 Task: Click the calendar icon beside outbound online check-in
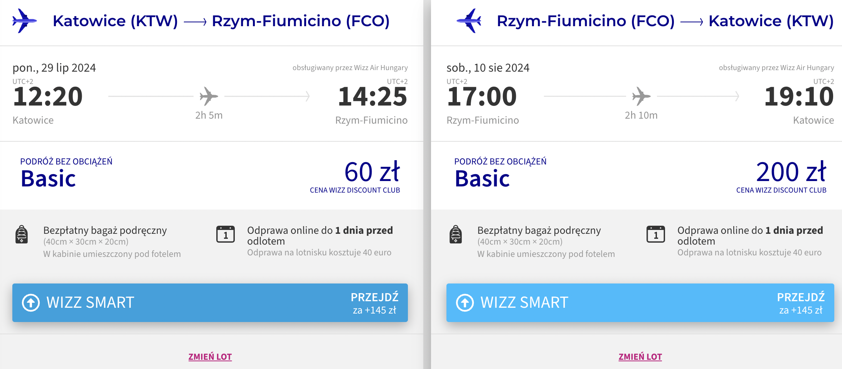226,234
